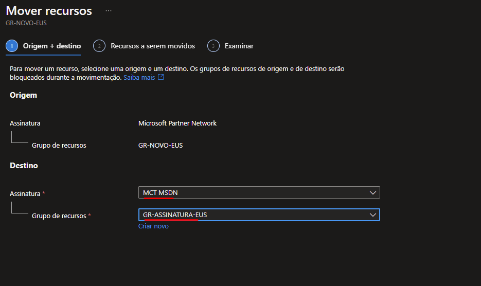Click the Destino section heading
Image resolution: width=481 pixels, height=286 pixels.
(24, 166)
